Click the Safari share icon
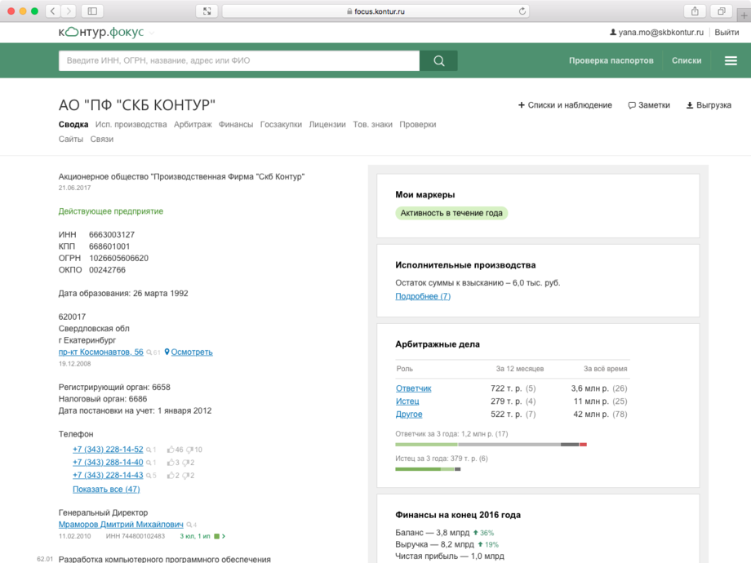Image resolution: width=751 pixels, height=563 pixels. point(695,11)
